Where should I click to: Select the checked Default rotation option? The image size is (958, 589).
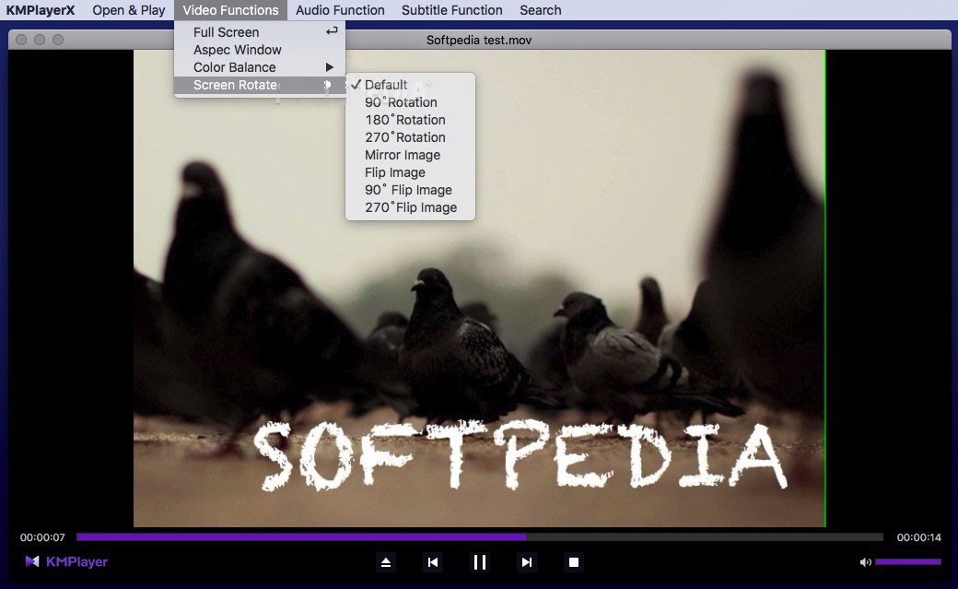385,85
